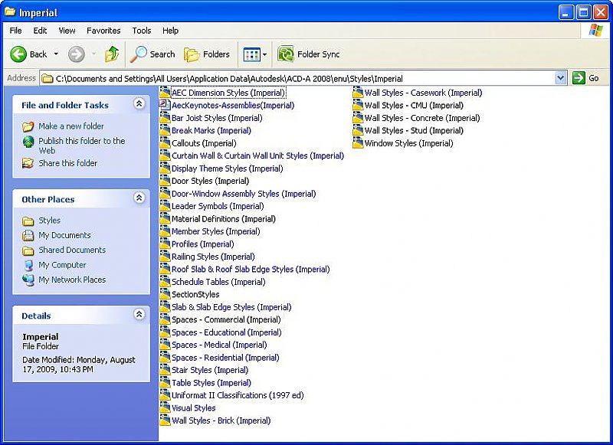The height and width of the screenshot is (445, 613).
Task: Collapse the File and Folder Tasks panel
Action: pyautogui.click(x=139, y=104)
